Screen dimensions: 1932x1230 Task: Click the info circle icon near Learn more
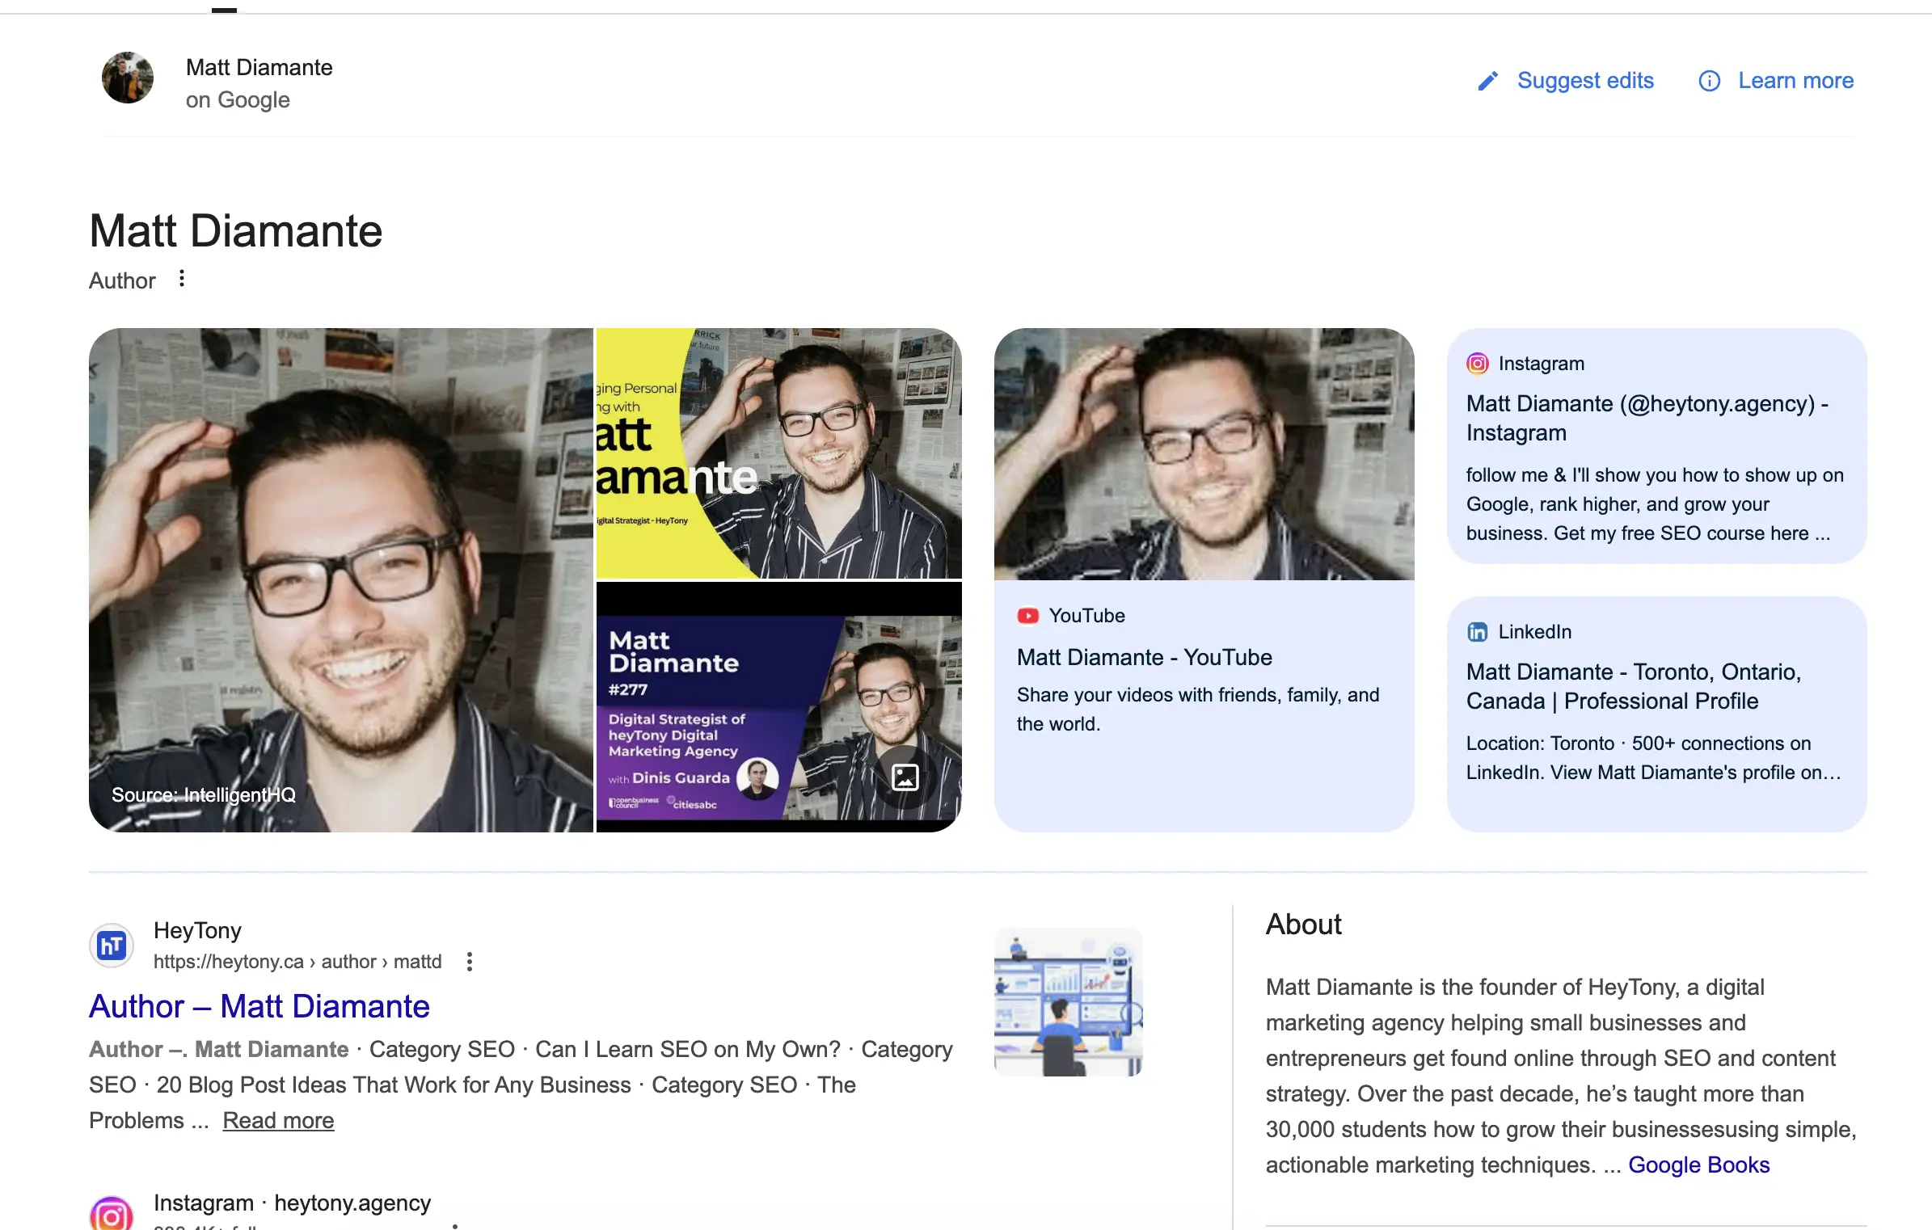1709,81
